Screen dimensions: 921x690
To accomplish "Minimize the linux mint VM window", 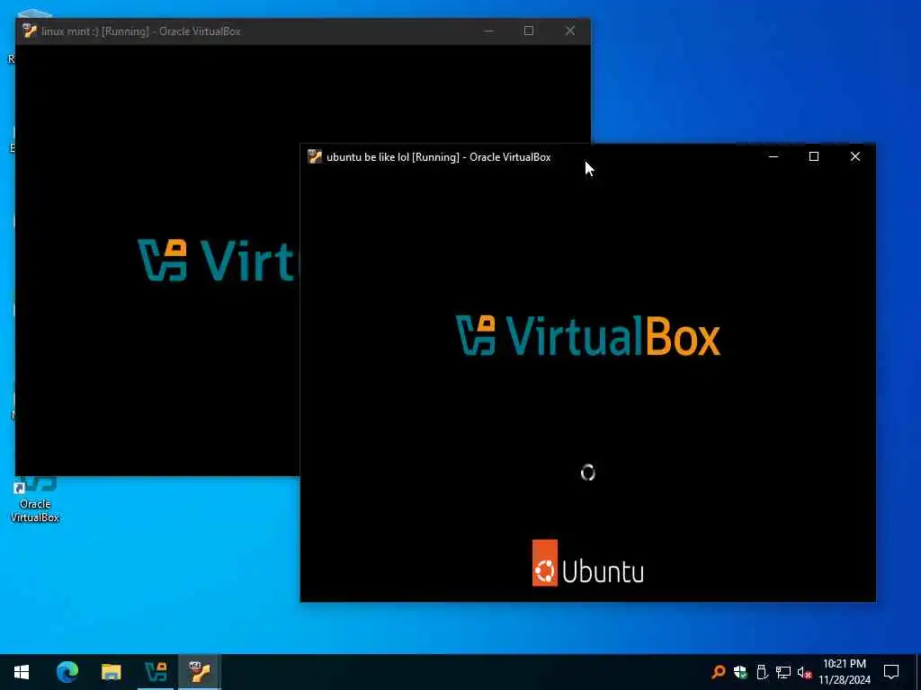I will 488,31.
